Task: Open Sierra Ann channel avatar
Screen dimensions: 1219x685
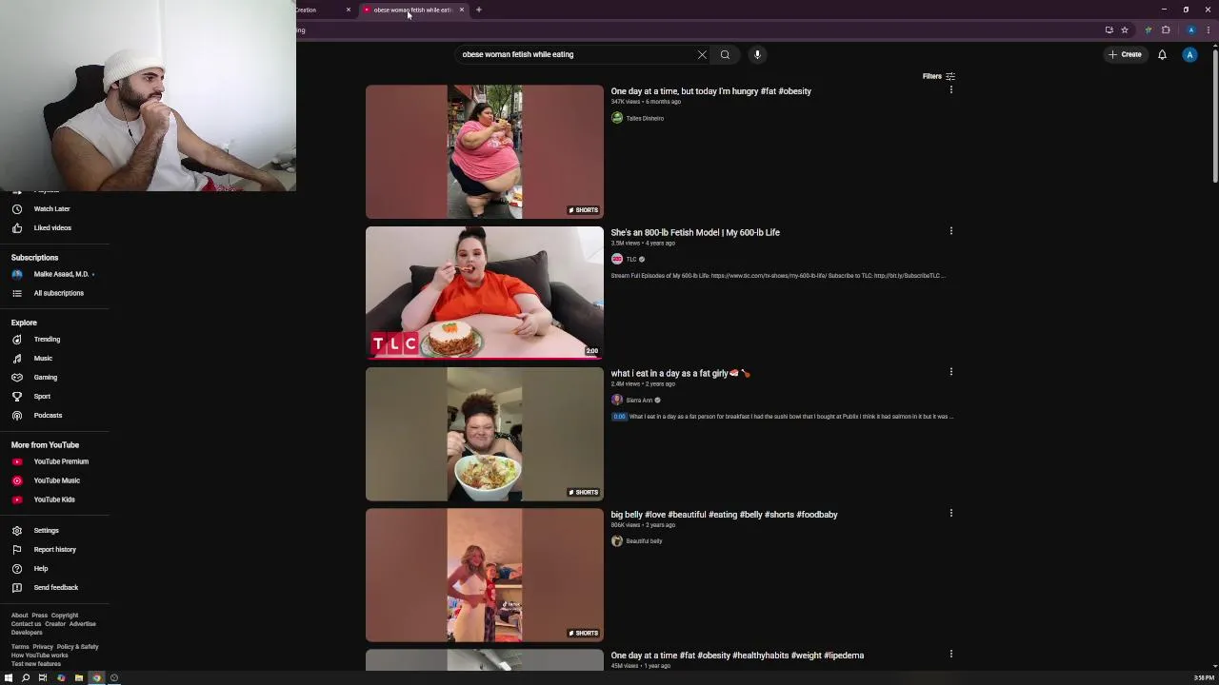Action: coord(617,400)
